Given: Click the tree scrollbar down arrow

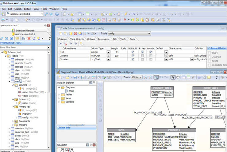Looking at the screenshot, I should tap(48, 148).
